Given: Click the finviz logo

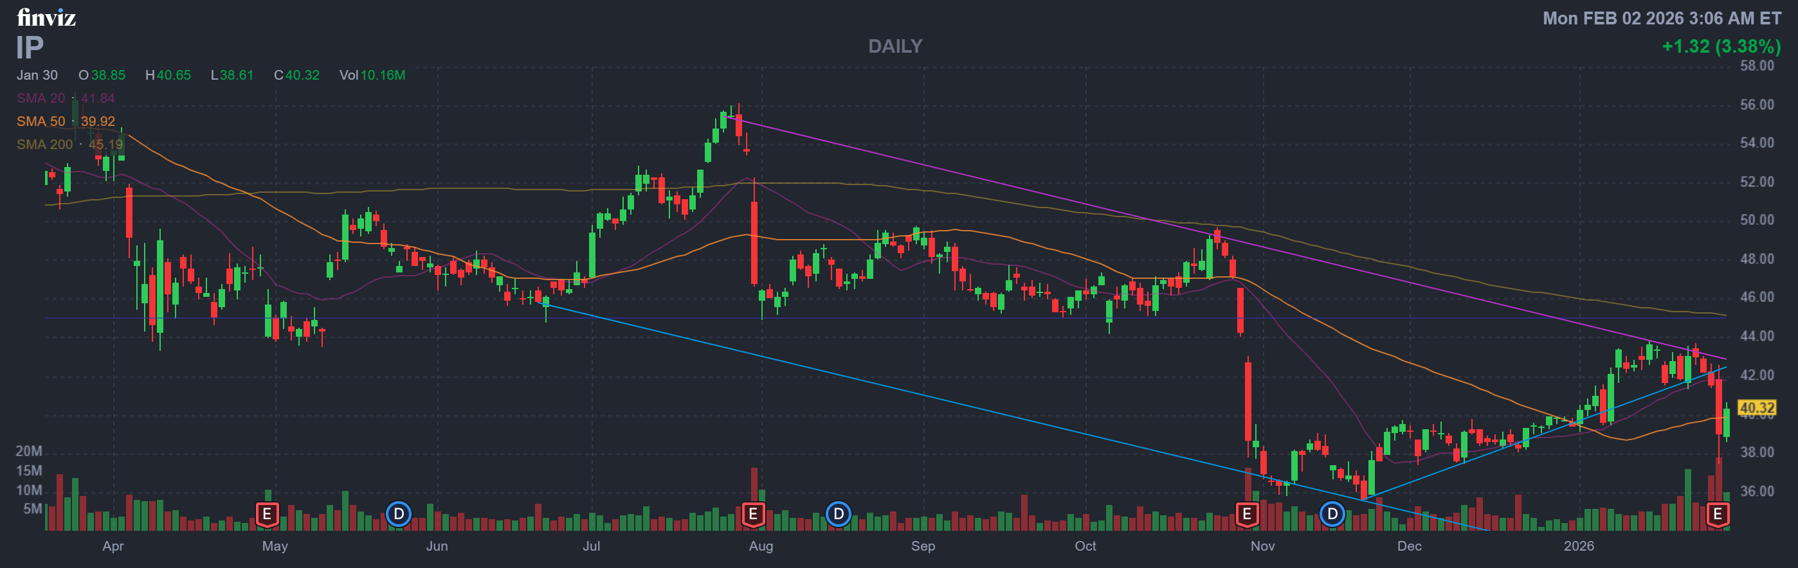Looking at the screenshot, I should click(x=46, y=17).
